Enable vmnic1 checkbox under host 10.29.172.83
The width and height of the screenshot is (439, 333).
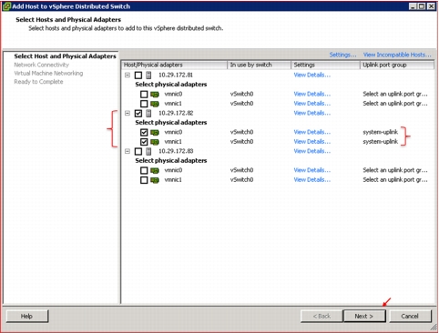point(144,180)
